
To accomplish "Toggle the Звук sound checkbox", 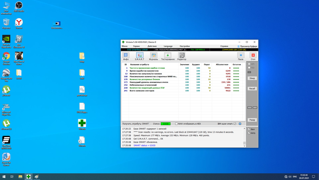I will tap(249, 129).
